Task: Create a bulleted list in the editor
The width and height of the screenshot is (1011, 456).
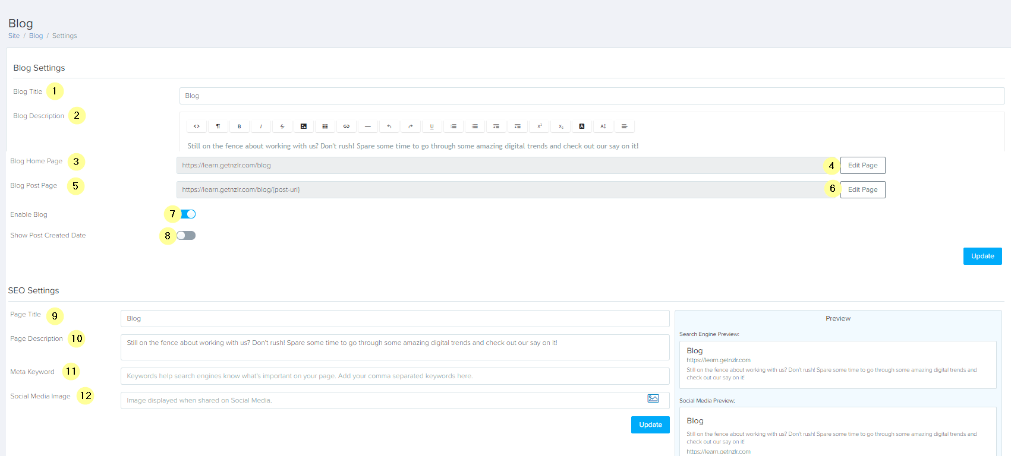Action: tap(475, 126)
